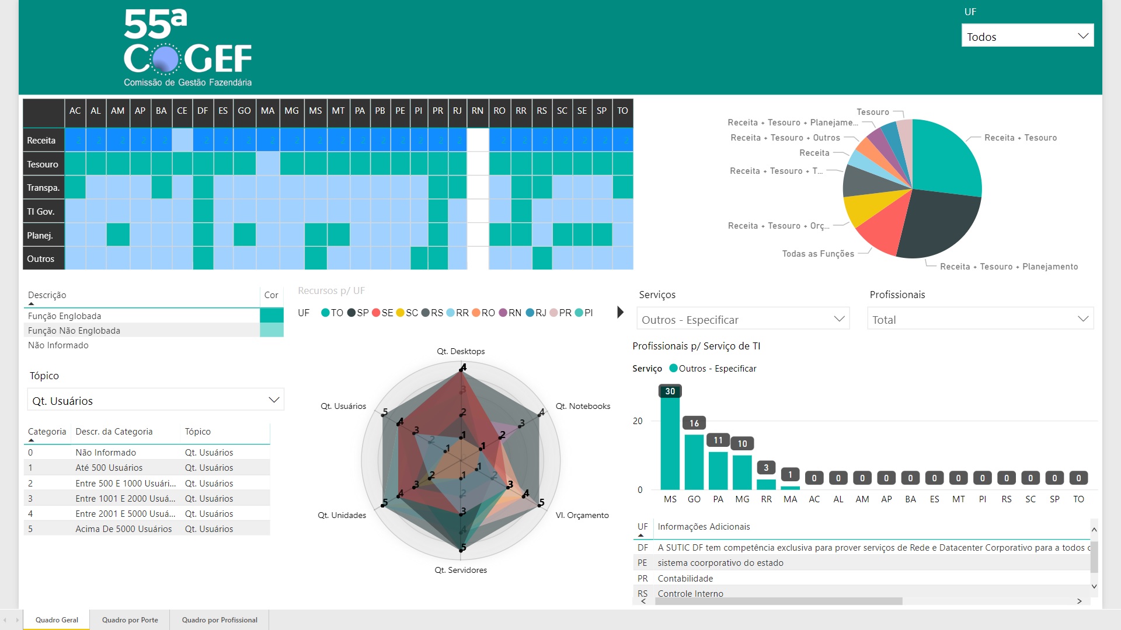Open the Profissionais Total dropdown
The width and height of the screenshot is (1121, 630).
(x=980, y=320)
